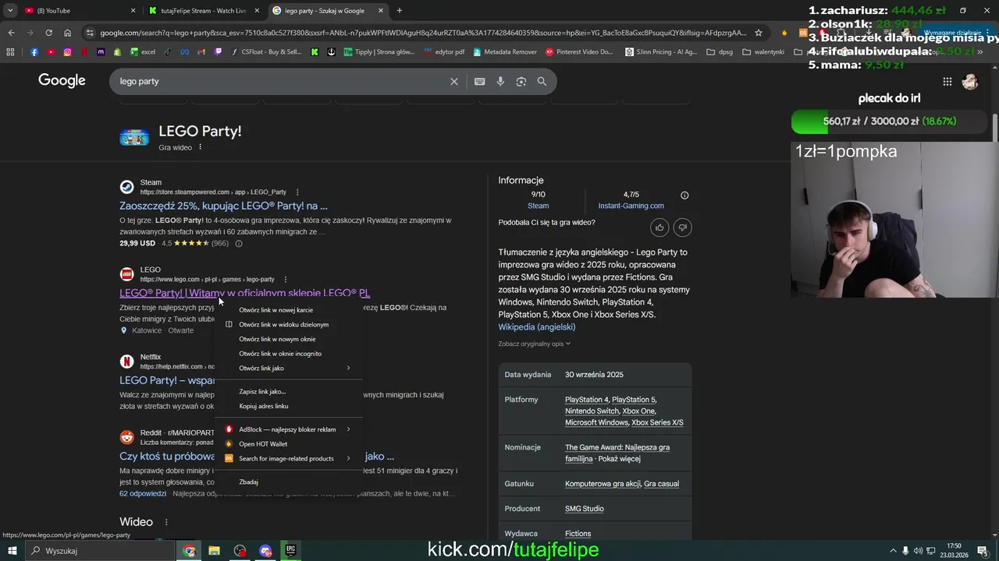Open File Explorer from the taskbar
The height and width of the screenshot is (561, 999).
click(x=214, y=550)
